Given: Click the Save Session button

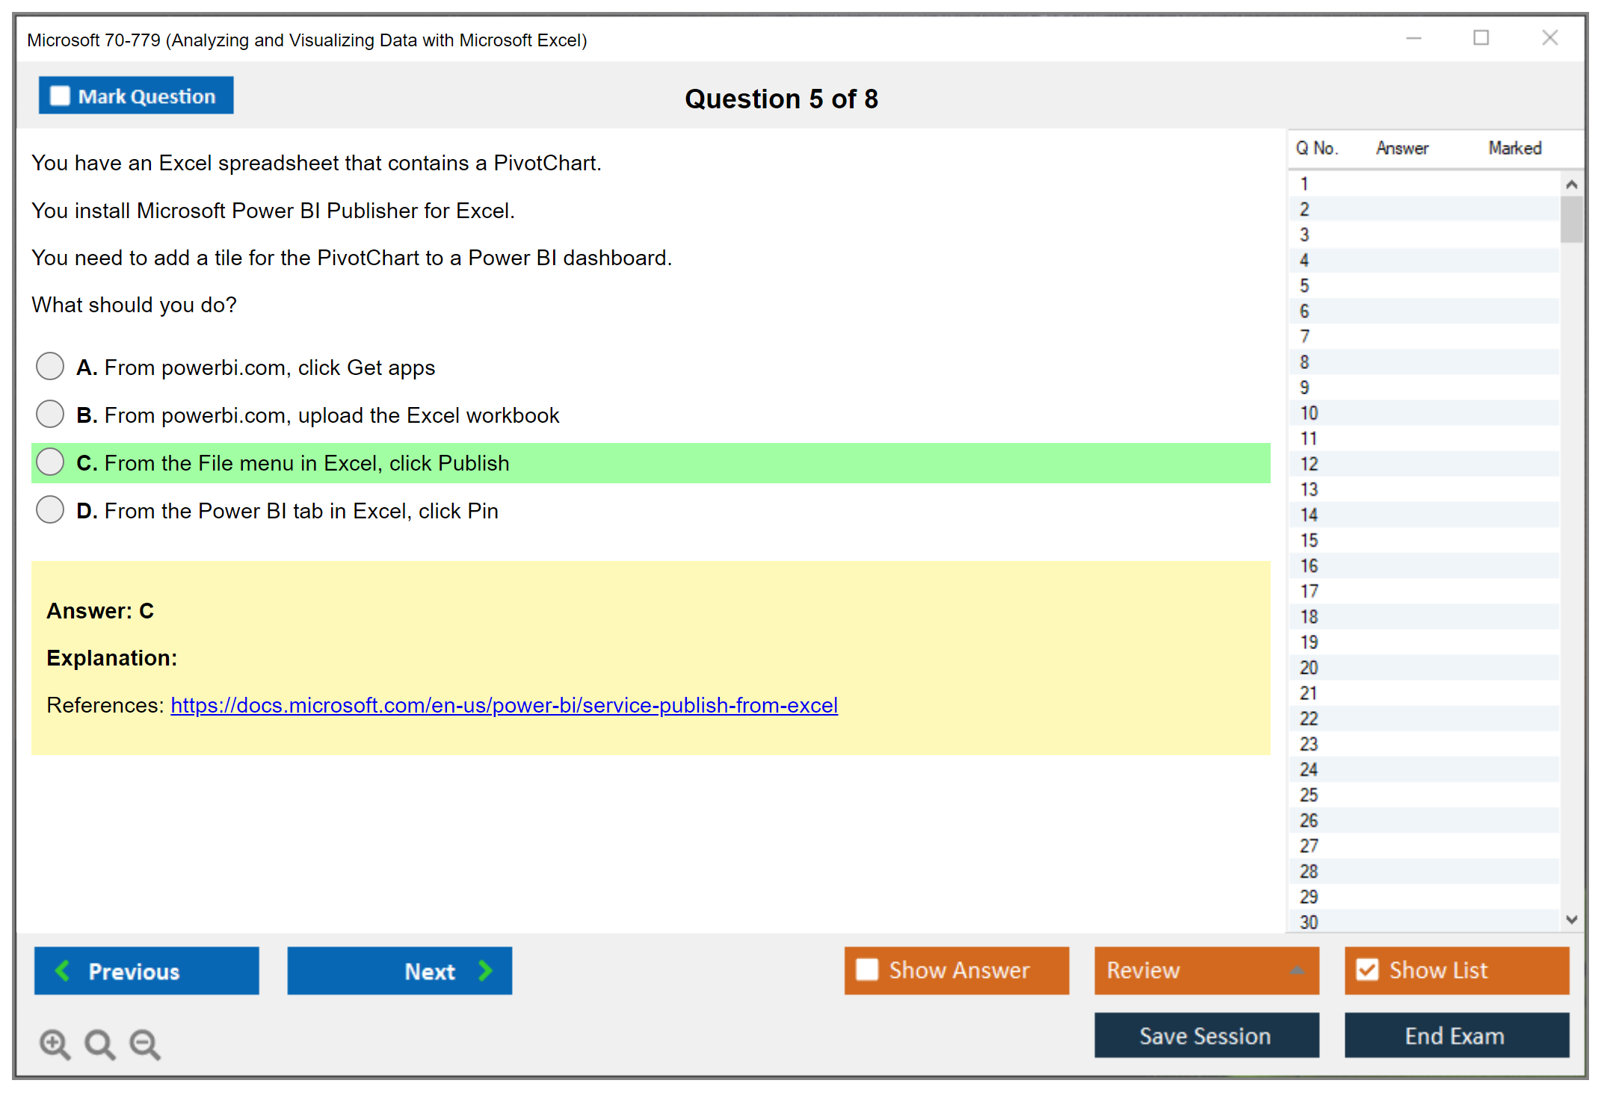Looking at the screenshot, I should 1206,1035.
